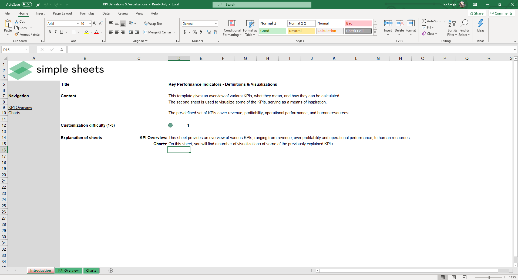Expand the Name Box dropdown arrow
The width and height of the screenshot is (518, 280).
coord(26,50)
